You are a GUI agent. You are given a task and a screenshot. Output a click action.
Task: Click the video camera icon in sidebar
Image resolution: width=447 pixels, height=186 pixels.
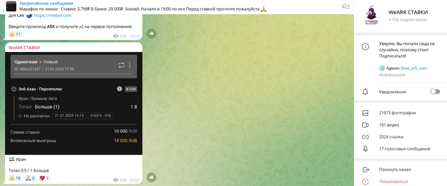[365, 125]
